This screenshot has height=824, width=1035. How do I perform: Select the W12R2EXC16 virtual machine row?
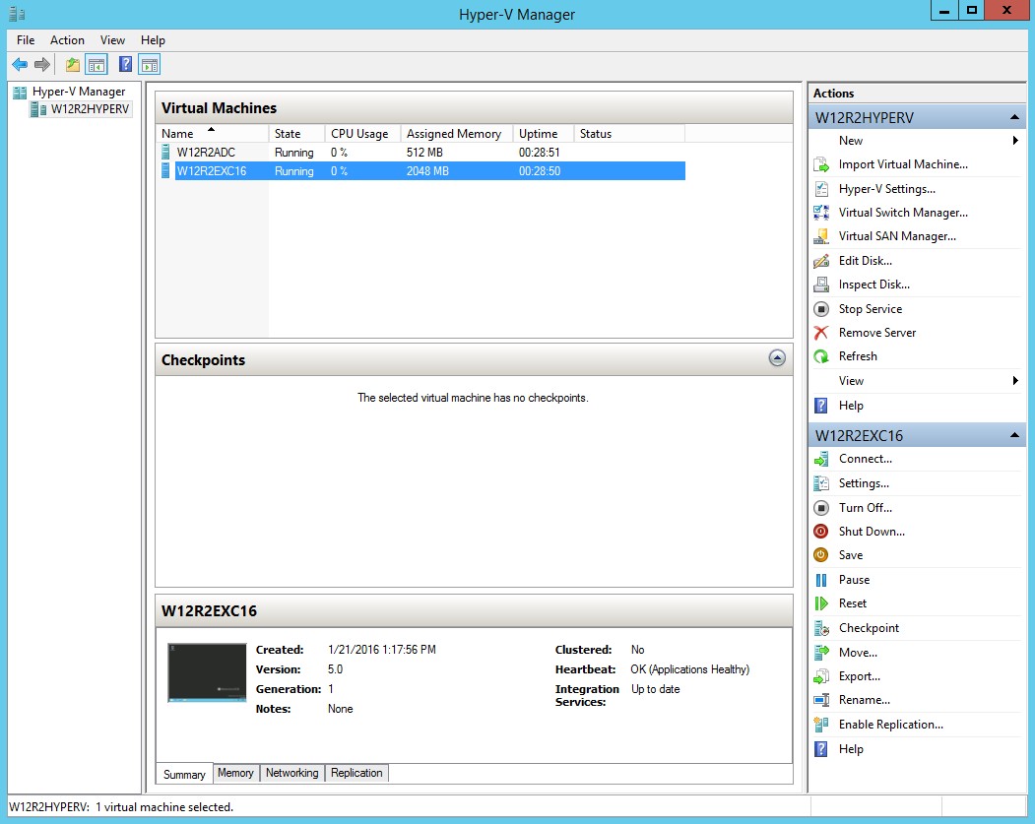click(x=422, y=171)
